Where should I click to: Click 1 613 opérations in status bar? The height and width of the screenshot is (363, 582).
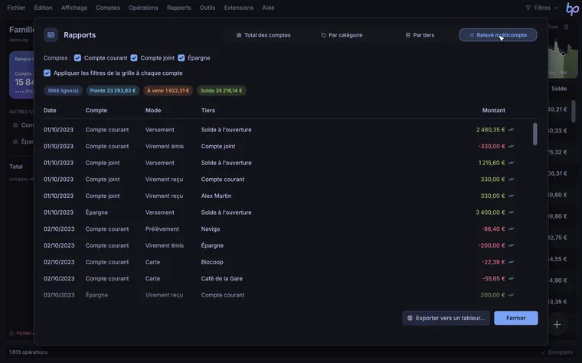point(28,352)
